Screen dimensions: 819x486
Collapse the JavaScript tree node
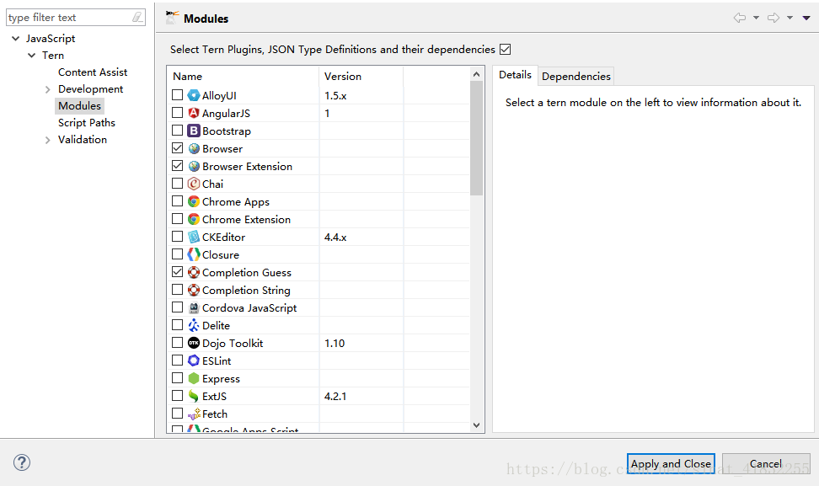(16, 38)
